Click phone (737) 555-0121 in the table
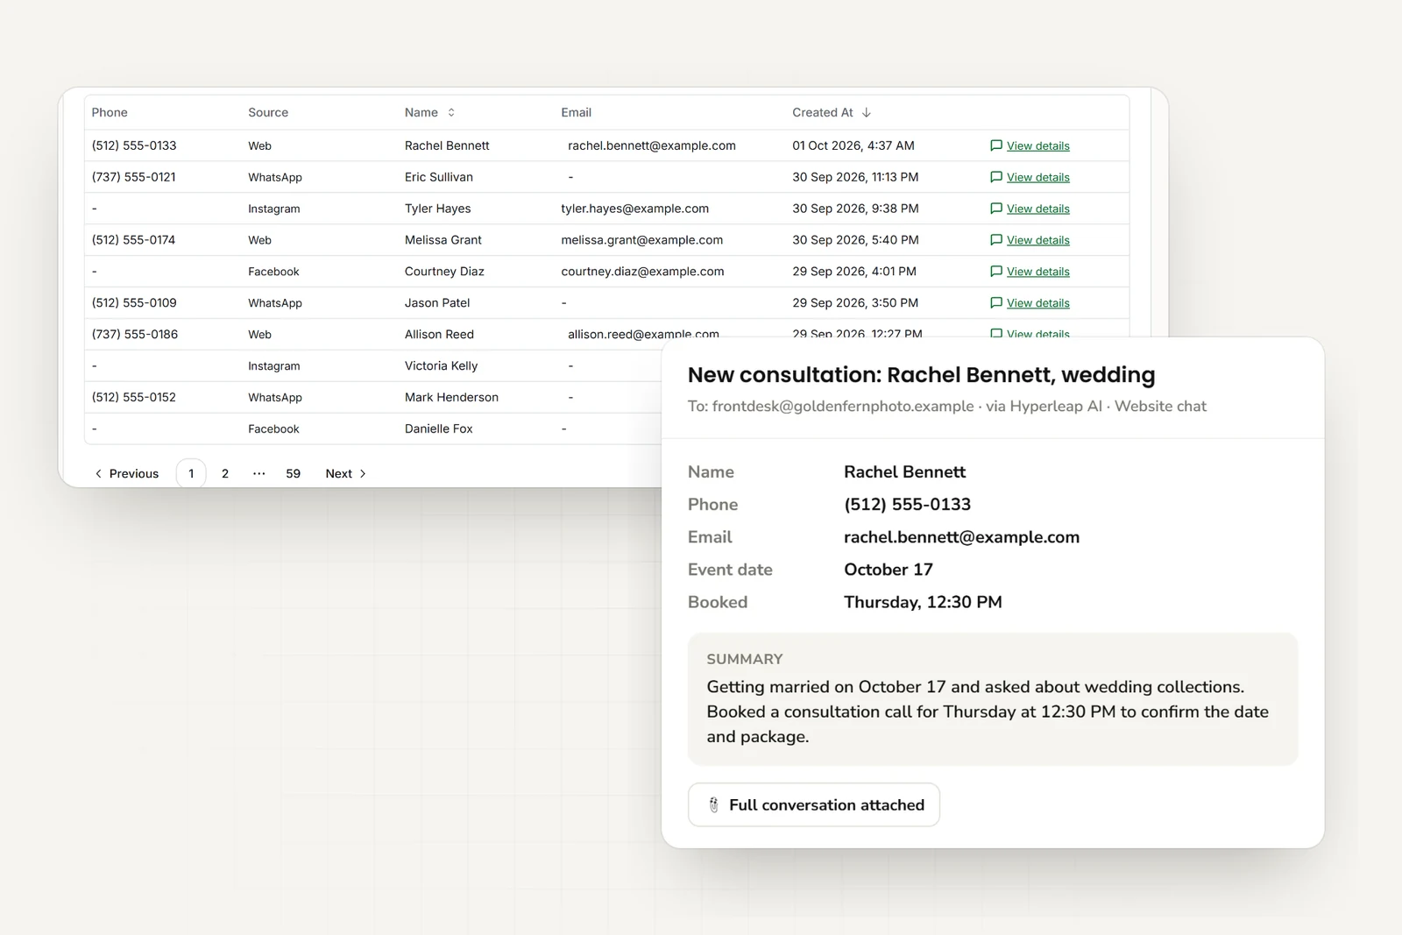Viewport: 1402px width, 935px height. (x=134, y=177)
